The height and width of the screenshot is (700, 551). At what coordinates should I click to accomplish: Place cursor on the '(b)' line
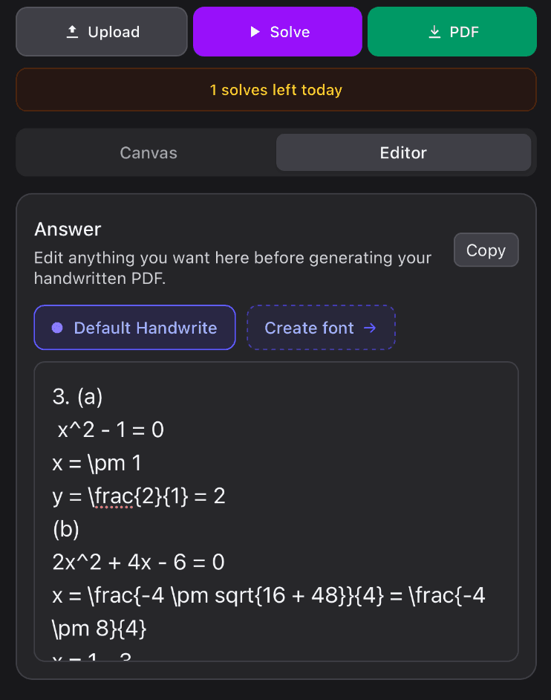point(66,529)
